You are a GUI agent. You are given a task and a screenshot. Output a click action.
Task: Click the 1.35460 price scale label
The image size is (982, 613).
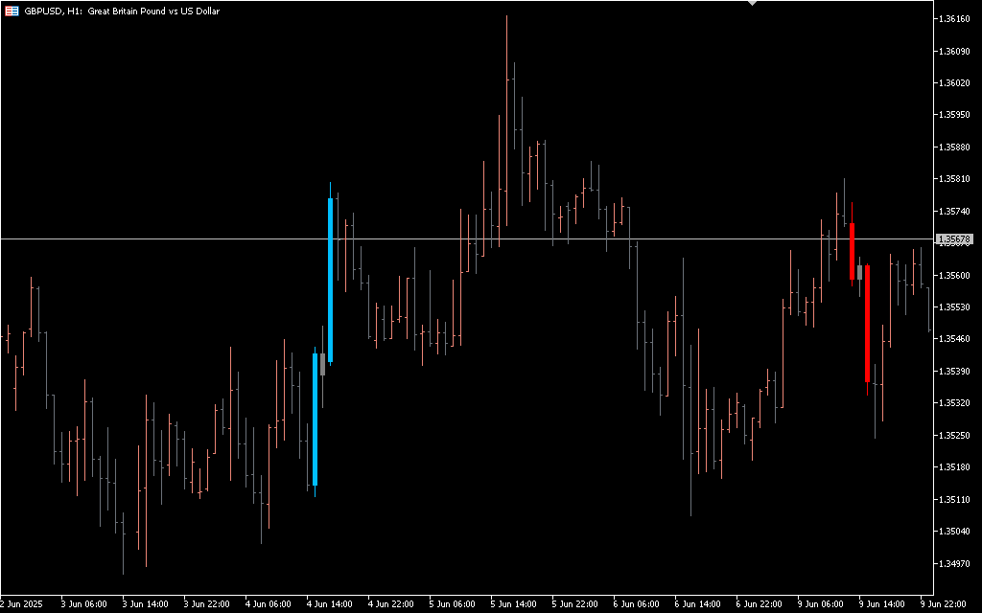(x=954, y=339)
